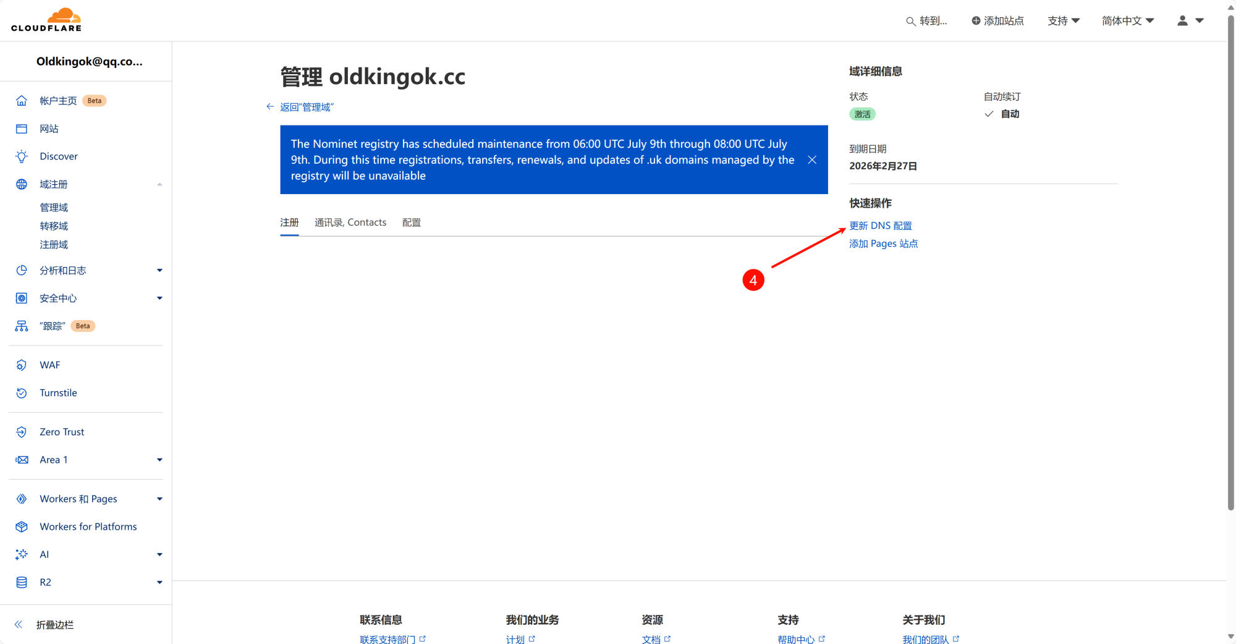Click the AI sparkle icon

(x=22, y=554)
